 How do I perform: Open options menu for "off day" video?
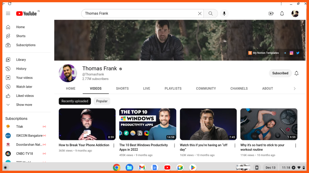[235, 146]
